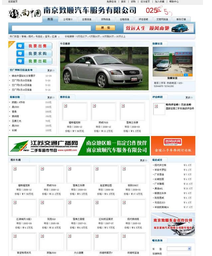
Task: Click broken image icon above 雪佛兰景程
Action: click(x=69, y=202)
